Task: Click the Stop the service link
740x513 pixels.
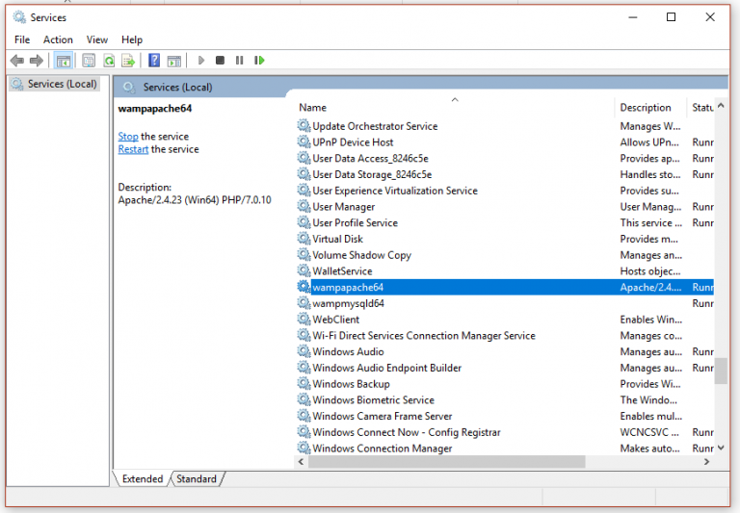Action: pos(128,137)
